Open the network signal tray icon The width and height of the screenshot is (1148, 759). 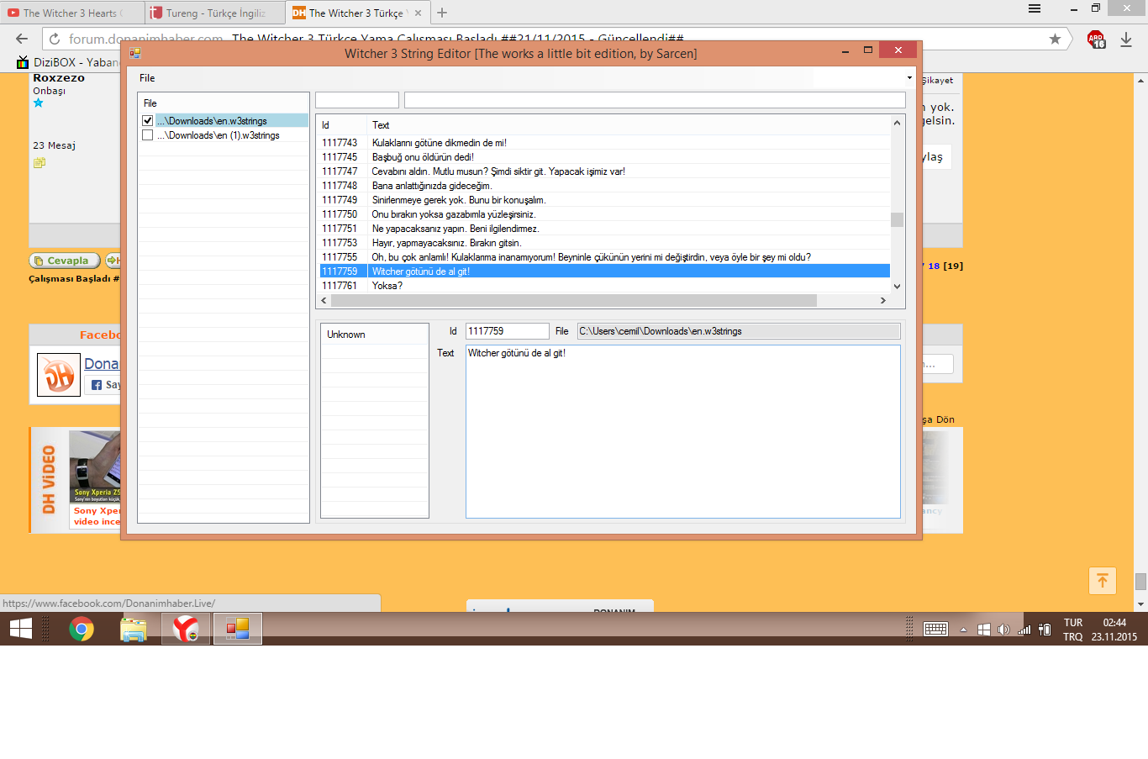coord(1024,630)
